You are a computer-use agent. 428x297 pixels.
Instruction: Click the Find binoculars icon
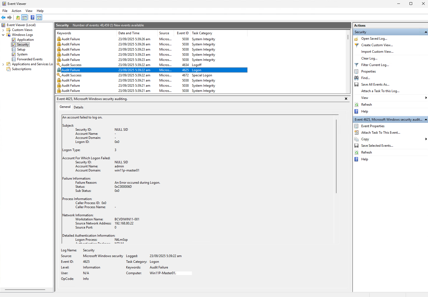[x=356, y=78]
